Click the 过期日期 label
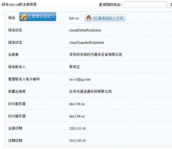This screenshot has height=149, width=172. pos(15,140)
